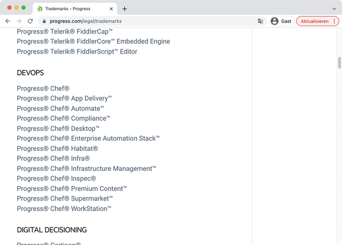Minimize the browser window with yellow button
The image size is (342, 245).
point(17,7)
